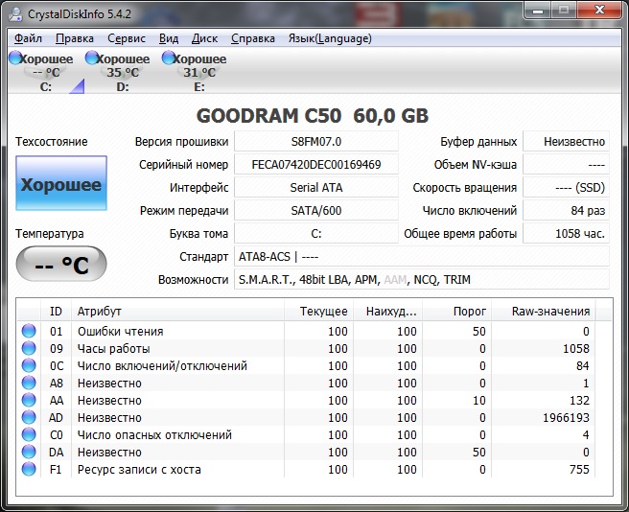Click the health orb above disk D:

pos(92,58)
